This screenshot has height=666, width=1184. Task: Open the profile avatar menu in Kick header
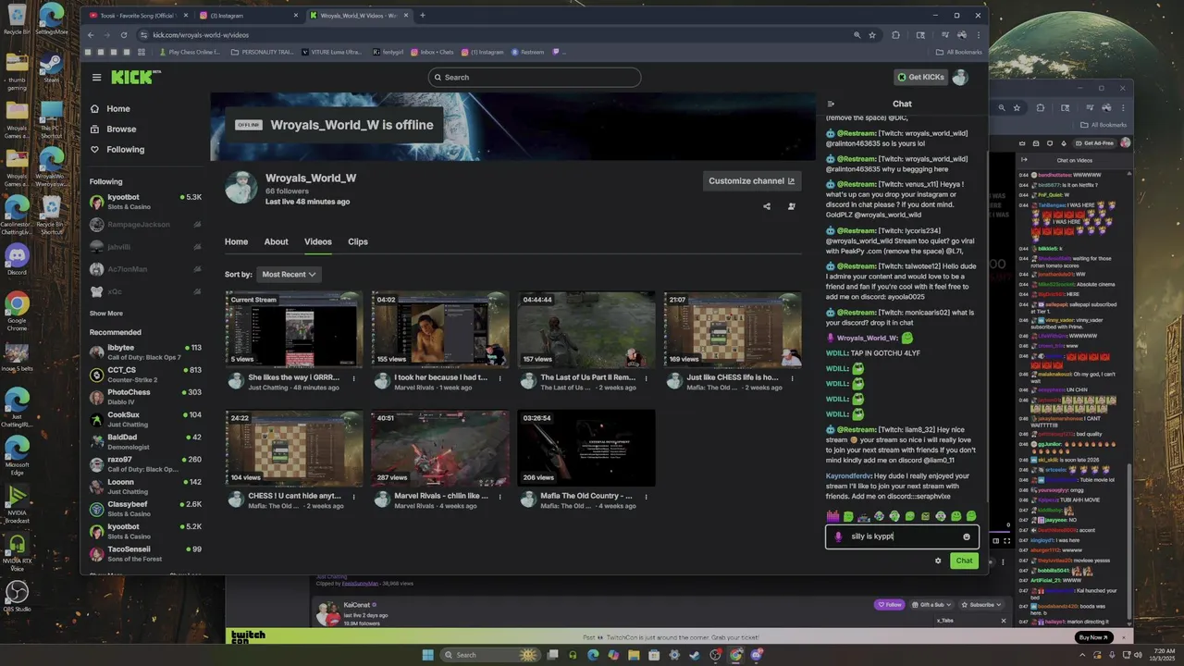click(x=960, y=78)
